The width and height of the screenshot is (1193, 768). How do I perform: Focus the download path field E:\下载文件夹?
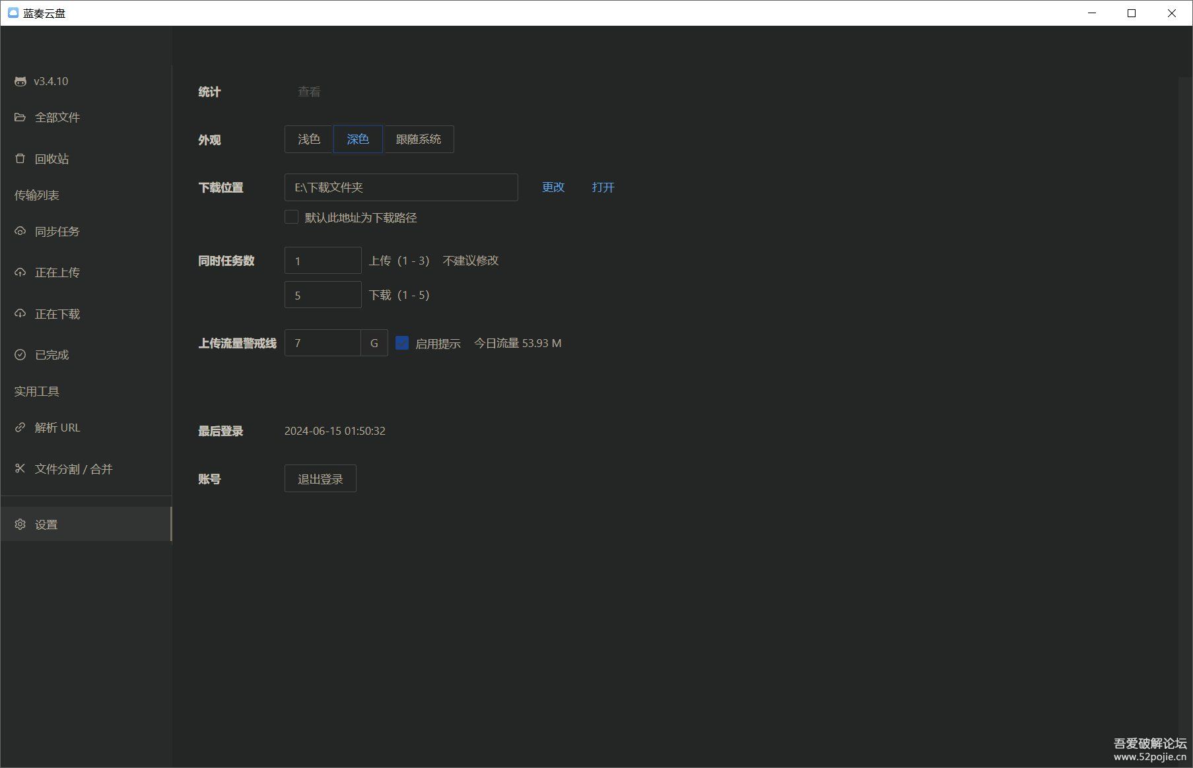coord(401,187)
